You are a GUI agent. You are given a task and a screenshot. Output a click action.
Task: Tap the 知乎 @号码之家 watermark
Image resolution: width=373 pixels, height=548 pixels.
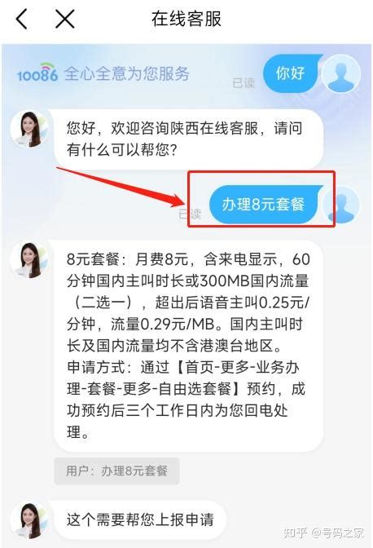(x=323, y=533)
